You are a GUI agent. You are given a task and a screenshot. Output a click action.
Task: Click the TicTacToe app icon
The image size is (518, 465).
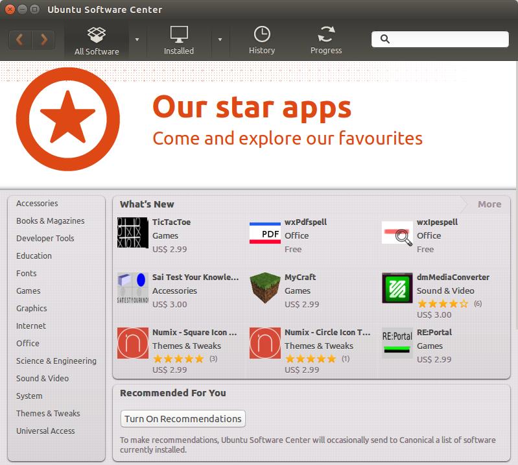point(133,233)
